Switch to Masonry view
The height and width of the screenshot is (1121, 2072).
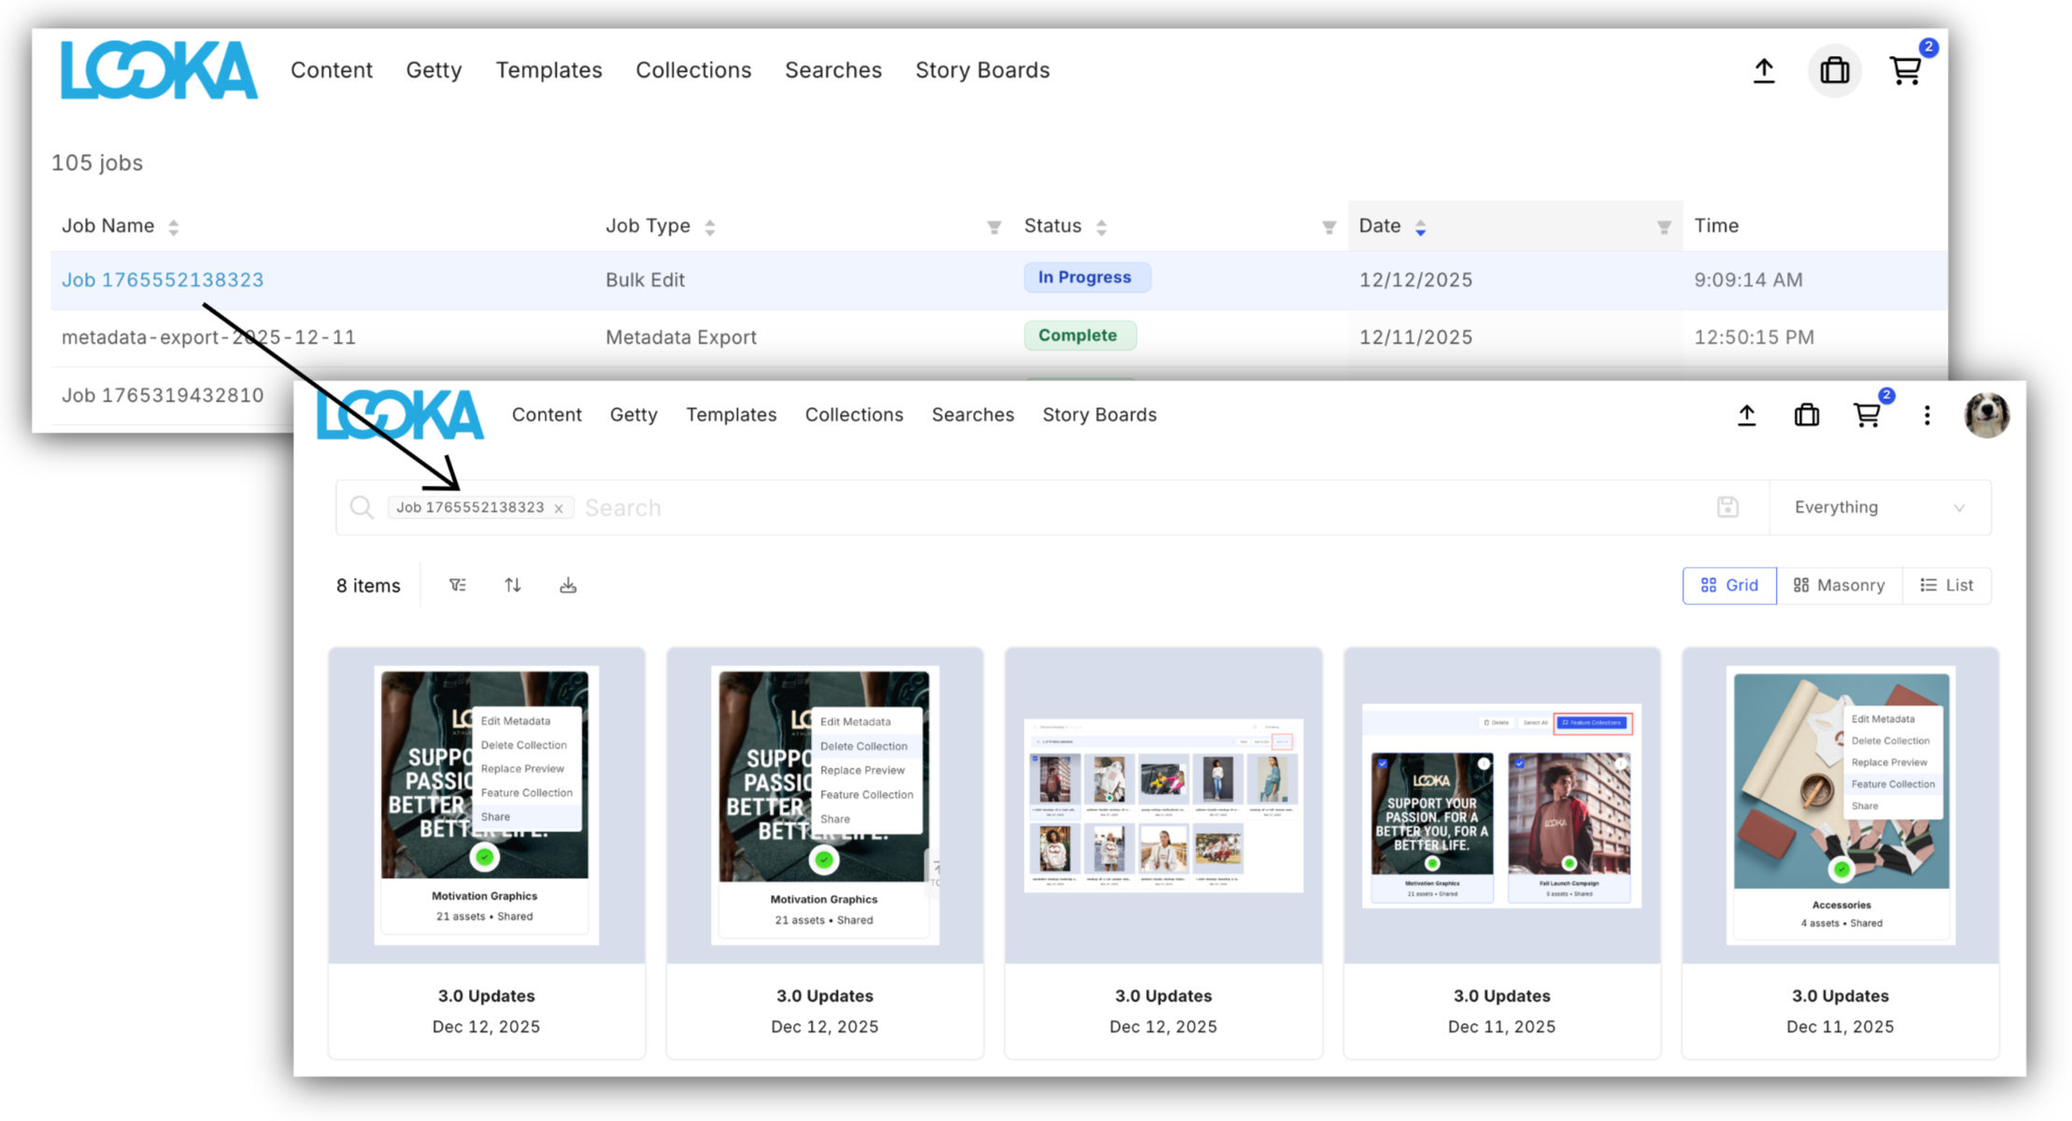click(1838, 586)
